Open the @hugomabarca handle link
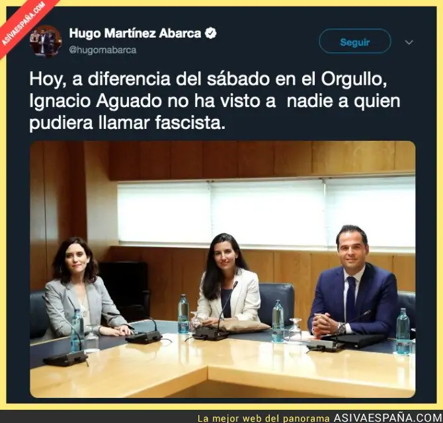Screen dimensions: 443x423 (x=102, y=50)
